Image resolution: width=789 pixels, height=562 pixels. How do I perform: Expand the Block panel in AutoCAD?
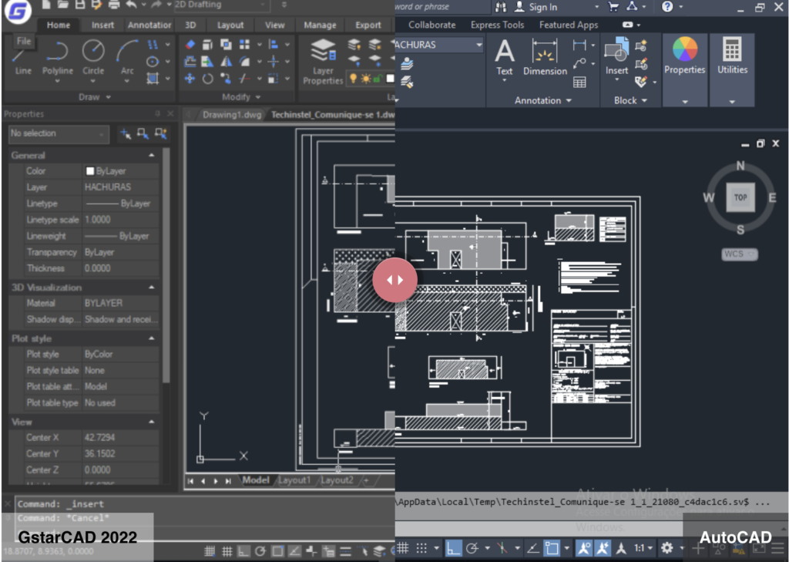point(630,101)
